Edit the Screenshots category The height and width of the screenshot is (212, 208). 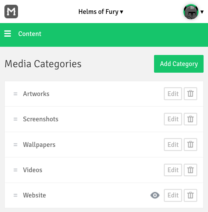[173, 119]
